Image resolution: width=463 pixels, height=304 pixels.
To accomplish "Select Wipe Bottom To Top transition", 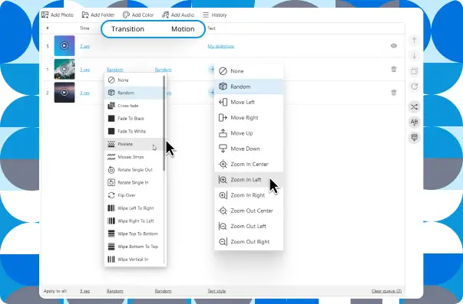I will (134, 247).
